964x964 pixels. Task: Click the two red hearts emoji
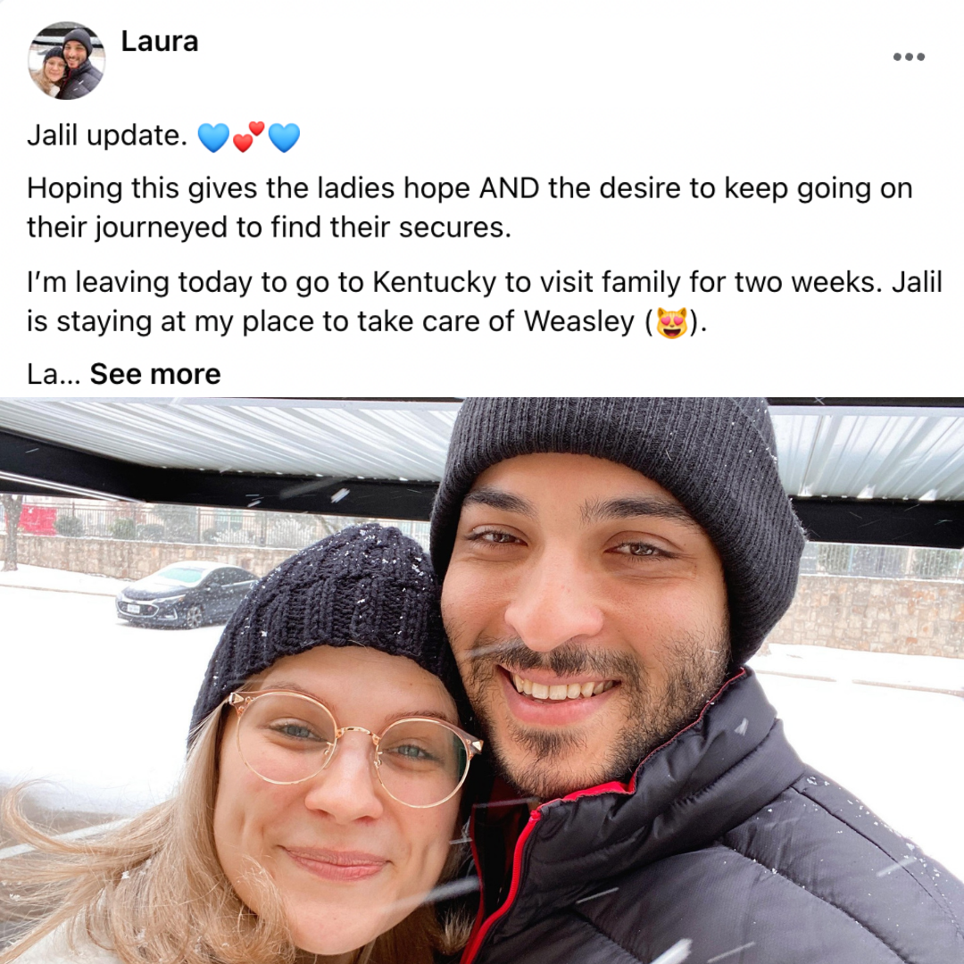coord(248,137)
